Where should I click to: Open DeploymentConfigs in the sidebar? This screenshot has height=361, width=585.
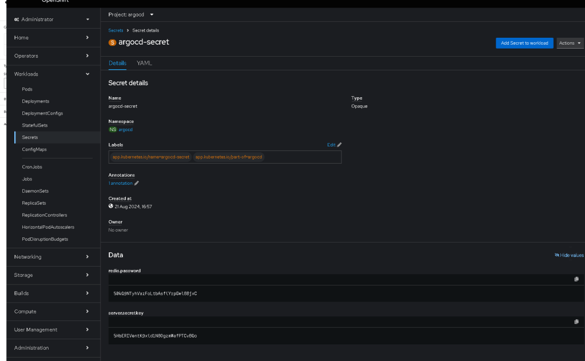tap(42, 113)
